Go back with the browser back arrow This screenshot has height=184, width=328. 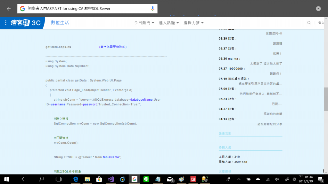click(9, 9)
